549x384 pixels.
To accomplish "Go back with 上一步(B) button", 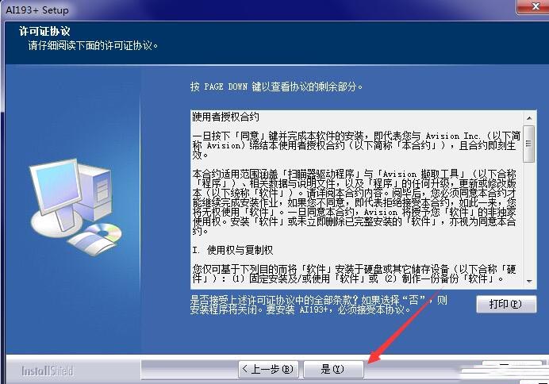I will pos(268,369).
